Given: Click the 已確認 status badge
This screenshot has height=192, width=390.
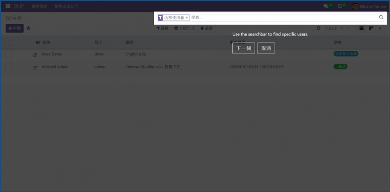Looking at the screenshot, I should click(x=340, y=66).
